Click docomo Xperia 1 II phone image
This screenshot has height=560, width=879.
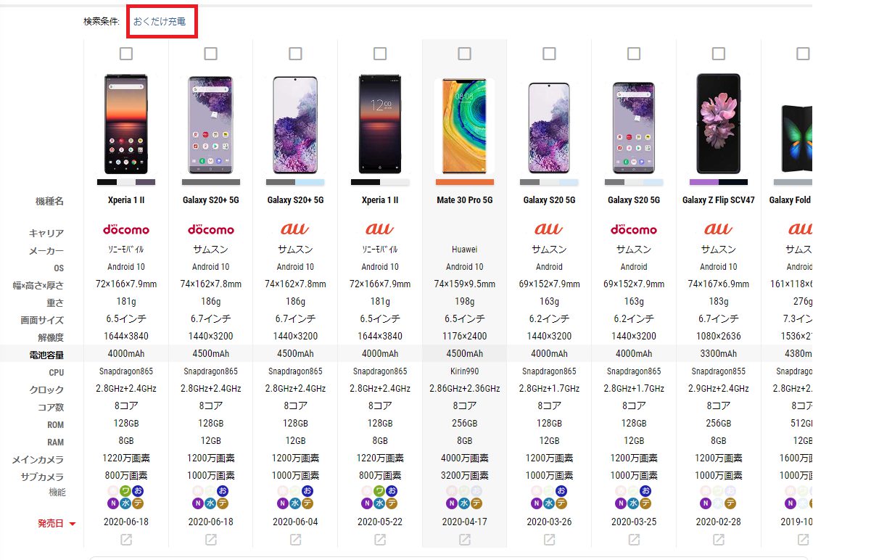(126, 124)
